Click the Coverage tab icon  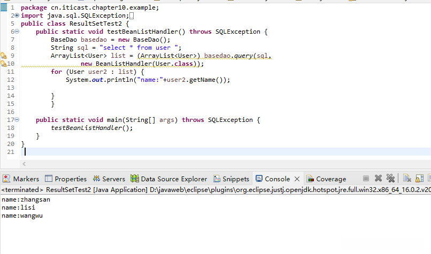coord(310,179)
